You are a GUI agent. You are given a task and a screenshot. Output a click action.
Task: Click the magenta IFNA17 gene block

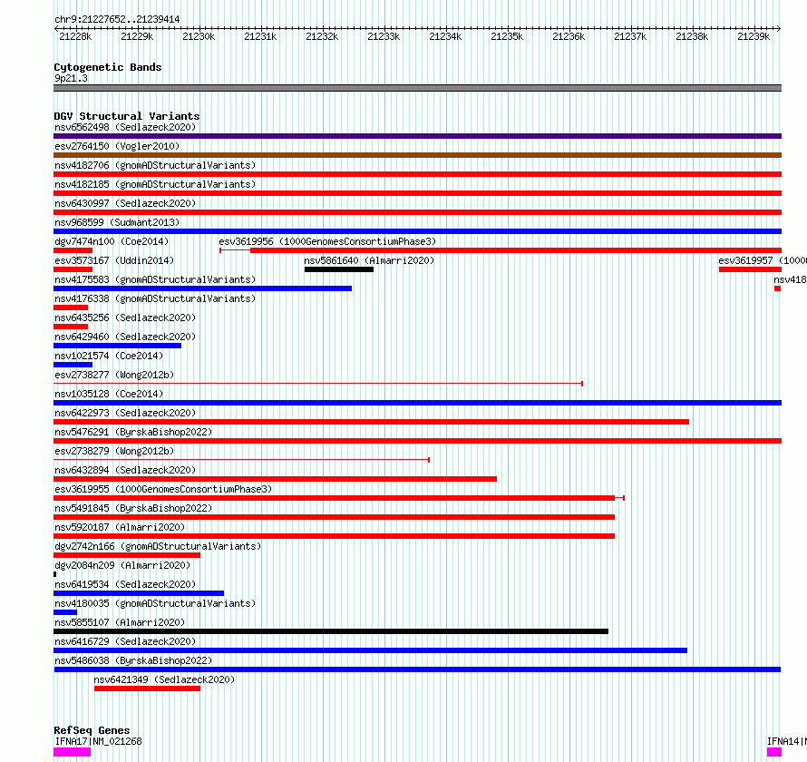tap(72, 752)
